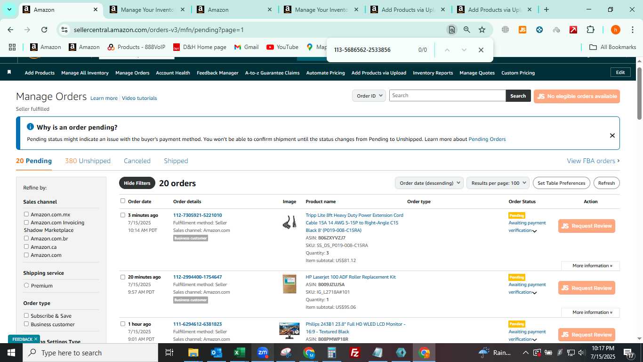Toggle the select-all orders checkbox
643x362 pixels.
[x=123, y=201]
